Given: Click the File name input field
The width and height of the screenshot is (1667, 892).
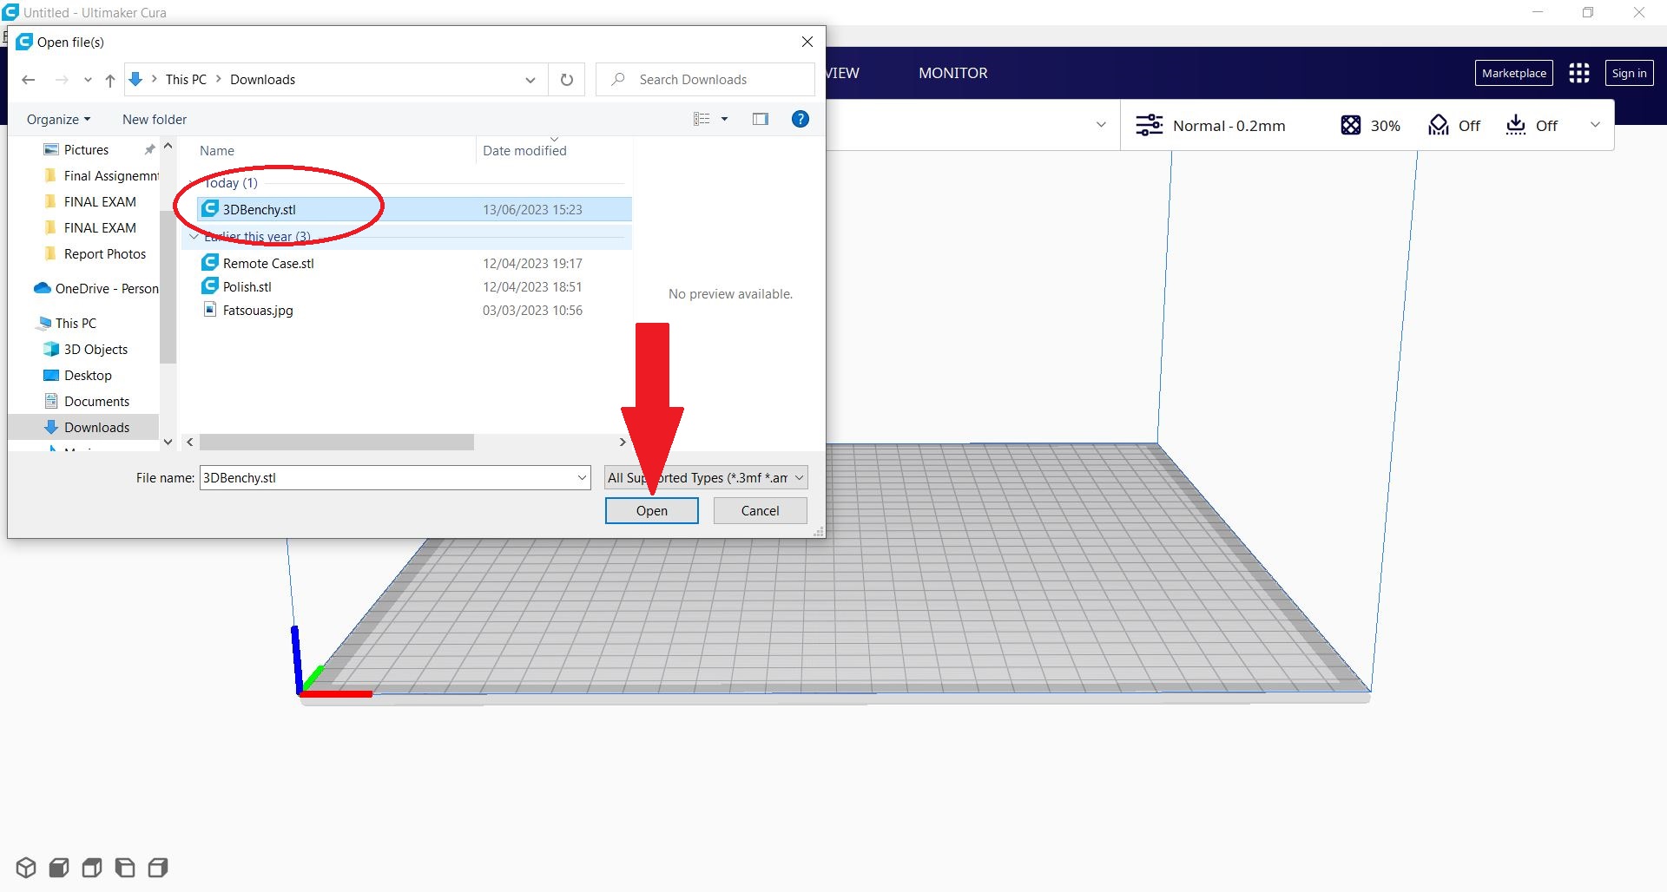Looking at the screenshot, I should [386, 478].
